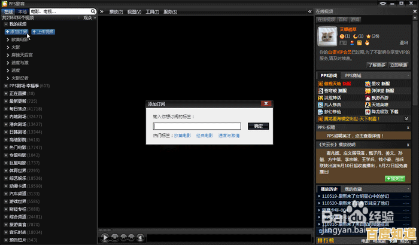The height and width of the screenshot is (245, 419).
Task: Collapse the right panel with double-arrow icon
Action: [x=309, y=11]
